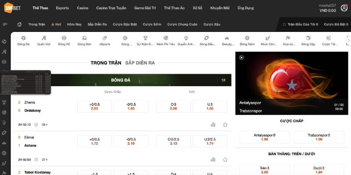Show scoreboard icon for Zhenis match
This screenshot has width=351, height=175.
36,125
